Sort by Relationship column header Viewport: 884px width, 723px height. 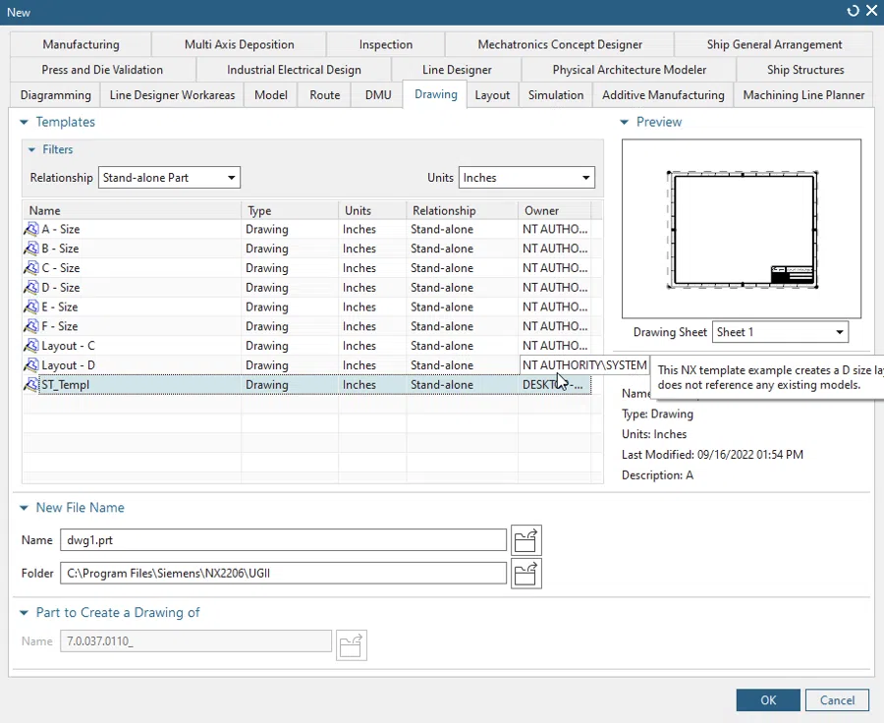[x=462, y=210]
